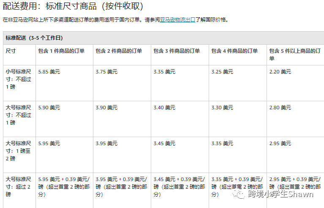
Task: Select the 3.45 美元 cell without surcharge
Action: pyautogui.click(x=164, y=143)
